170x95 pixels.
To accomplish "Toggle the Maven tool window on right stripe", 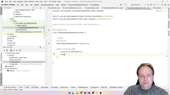I will coord(169,34).
